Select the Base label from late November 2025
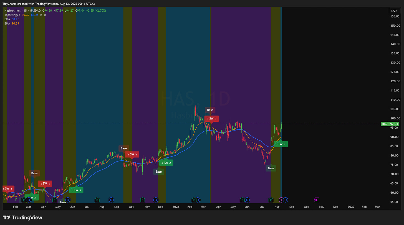 (x=158, y=172)
